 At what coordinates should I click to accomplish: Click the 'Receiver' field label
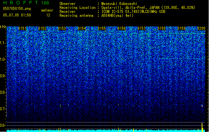pyautogui.click(x=67, y=12)
